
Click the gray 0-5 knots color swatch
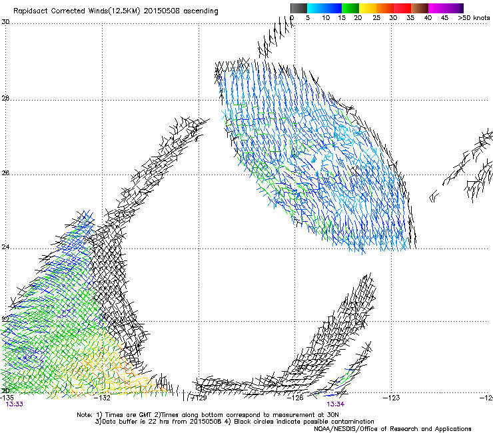[x=298, y=8]
